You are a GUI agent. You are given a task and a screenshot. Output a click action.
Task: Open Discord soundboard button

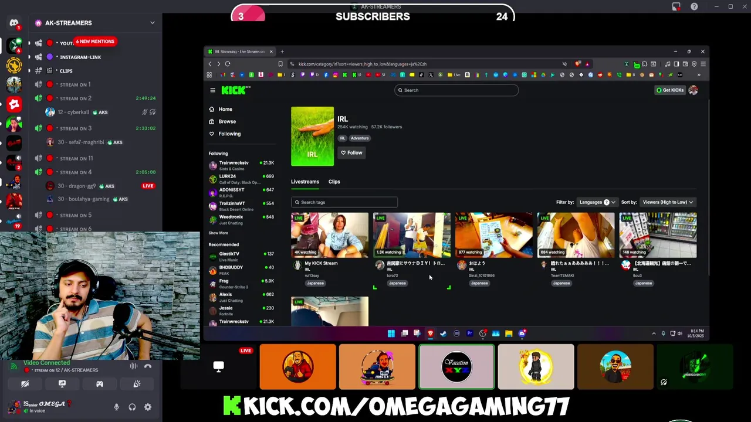(137, 384)
